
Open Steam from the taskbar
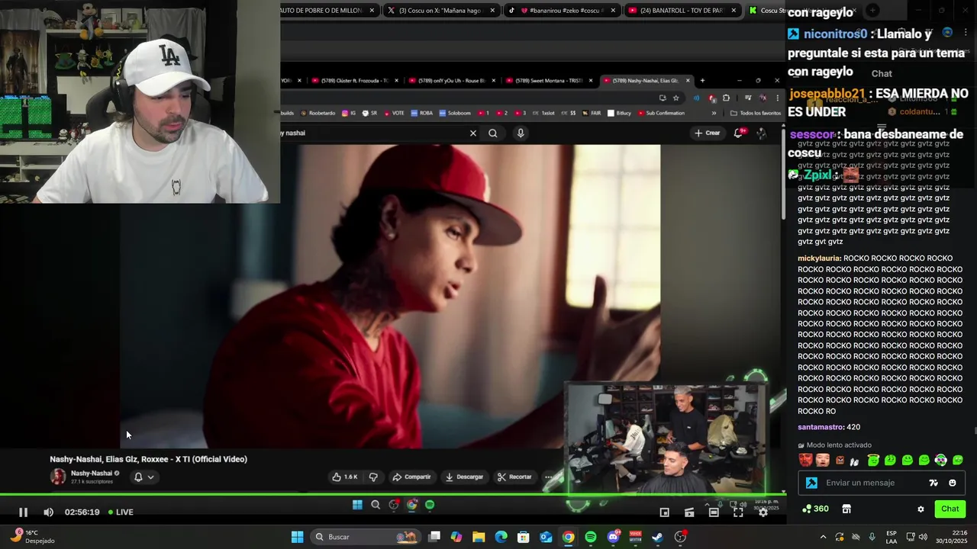(x=658, y=537)
